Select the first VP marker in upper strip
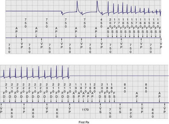The height and width of the screenshot is (124, 169). (x=22, y=45)
